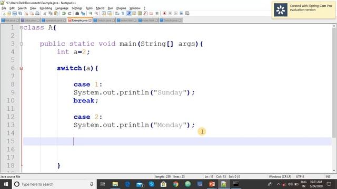
Task: Open the Language menu
Action: [62, 8]
